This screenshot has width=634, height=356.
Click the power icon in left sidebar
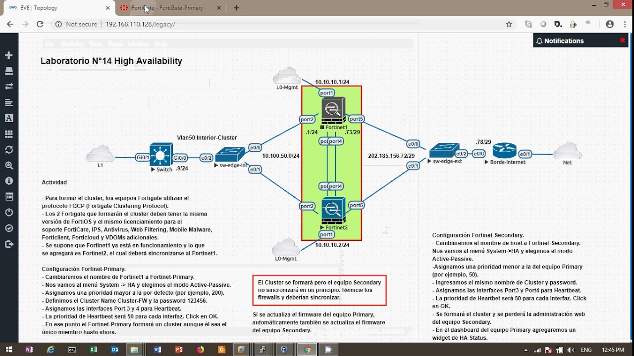point(9,213)
